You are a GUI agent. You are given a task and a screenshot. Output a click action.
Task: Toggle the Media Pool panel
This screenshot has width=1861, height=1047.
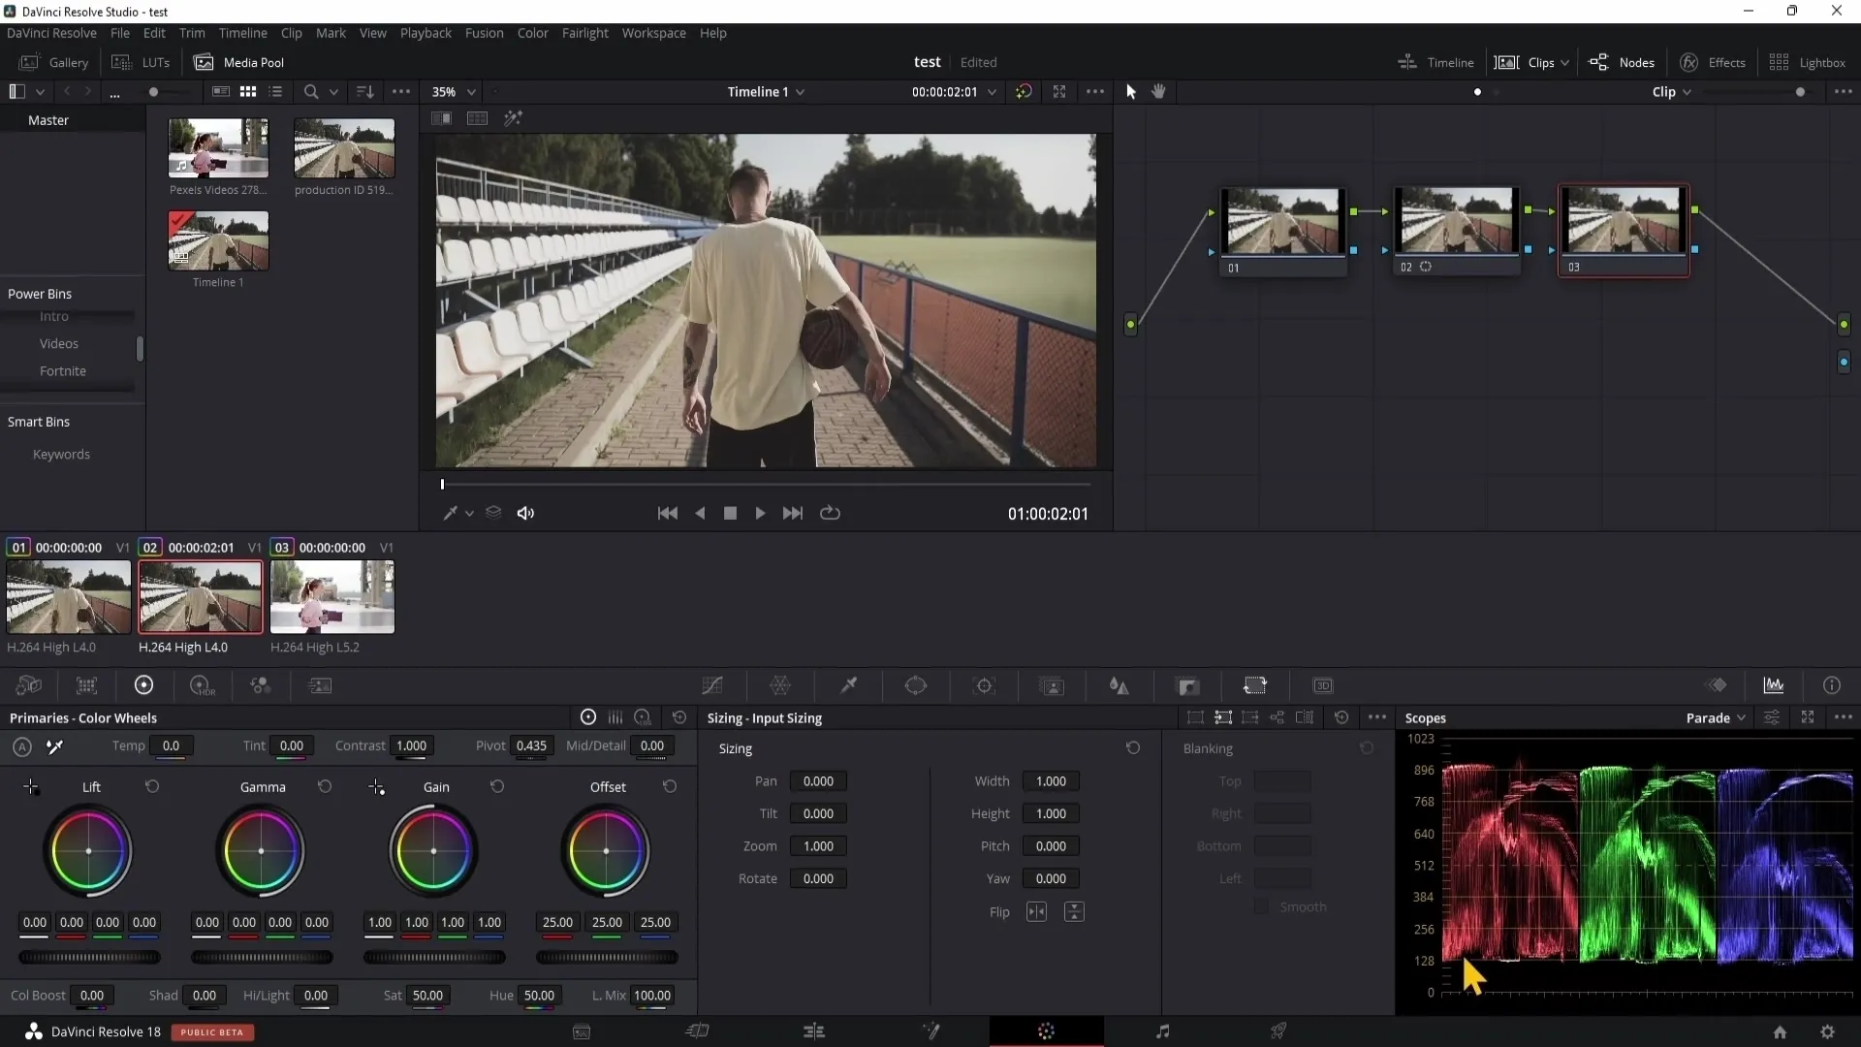click(238, 62)
